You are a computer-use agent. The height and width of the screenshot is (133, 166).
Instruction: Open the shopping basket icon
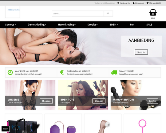pos(153,12)
